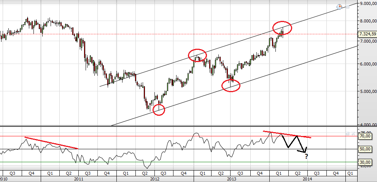Click the clock icon at chart top
This screenshot has height=182, width=377.
point(339,6)
